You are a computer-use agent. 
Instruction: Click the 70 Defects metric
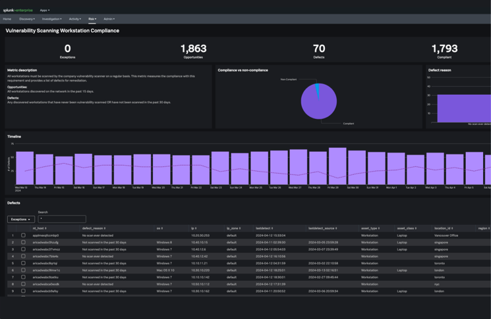click(319, 50)
